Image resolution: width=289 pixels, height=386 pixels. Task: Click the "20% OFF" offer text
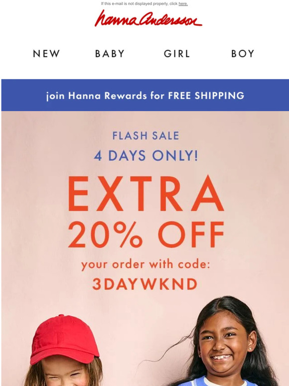(146, 234)
